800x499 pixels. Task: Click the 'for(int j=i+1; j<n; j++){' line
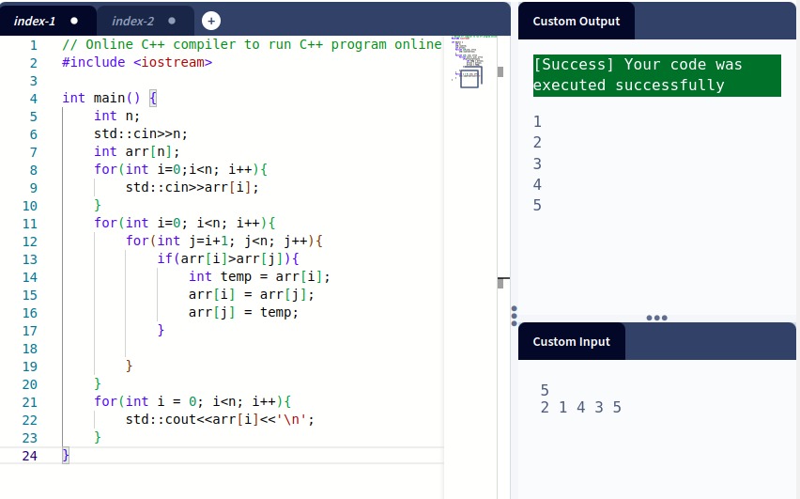[x=224, y=241]
